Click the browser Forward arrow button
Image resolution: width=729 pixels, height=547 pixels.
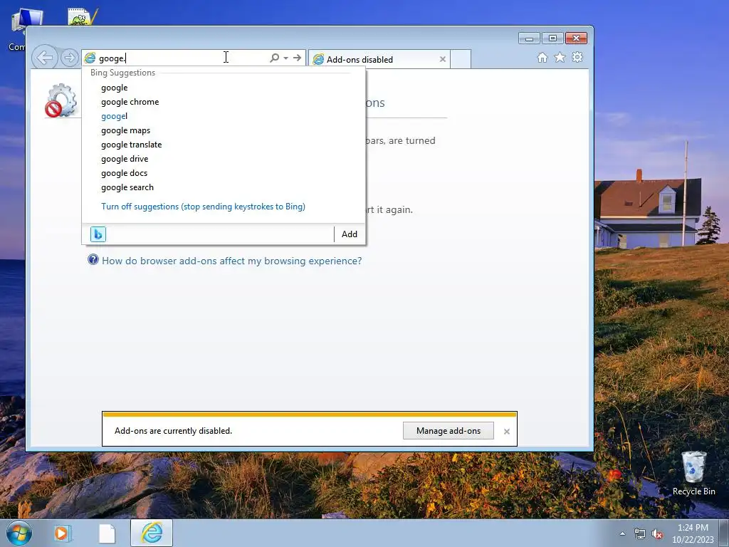(69, 58)
